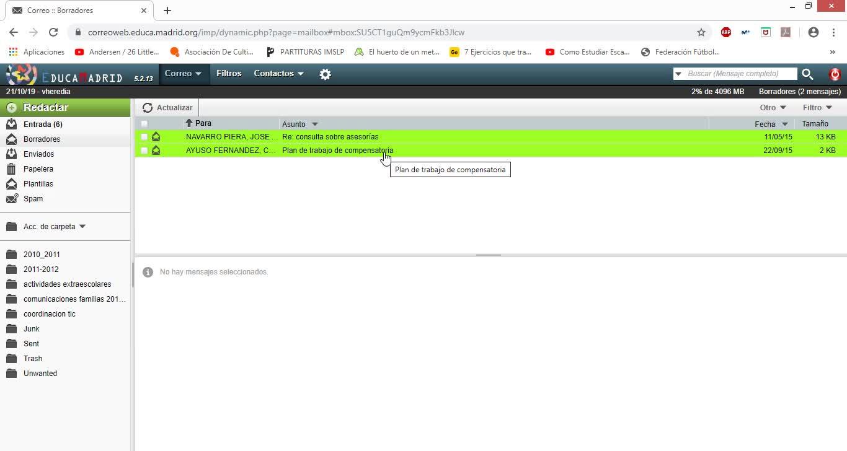Check the AYUSO FERNANDEZ message checkbox
Image resolution: width=847 pixels, height=451 pixels.
[144, 151]
